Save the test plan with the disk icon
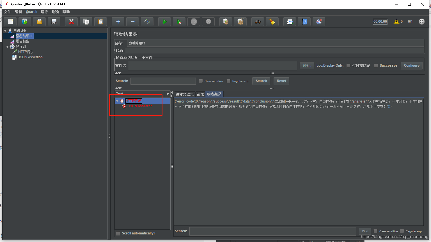This screenshot has width=431, height=242. [x=54, y=22]
